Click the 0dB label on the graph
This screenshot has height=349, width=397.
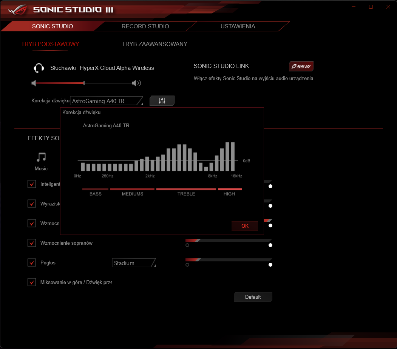246,161
